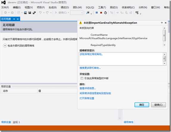
Task: Open the undo history dropdown arrow
Action: [x=43, y=13]
